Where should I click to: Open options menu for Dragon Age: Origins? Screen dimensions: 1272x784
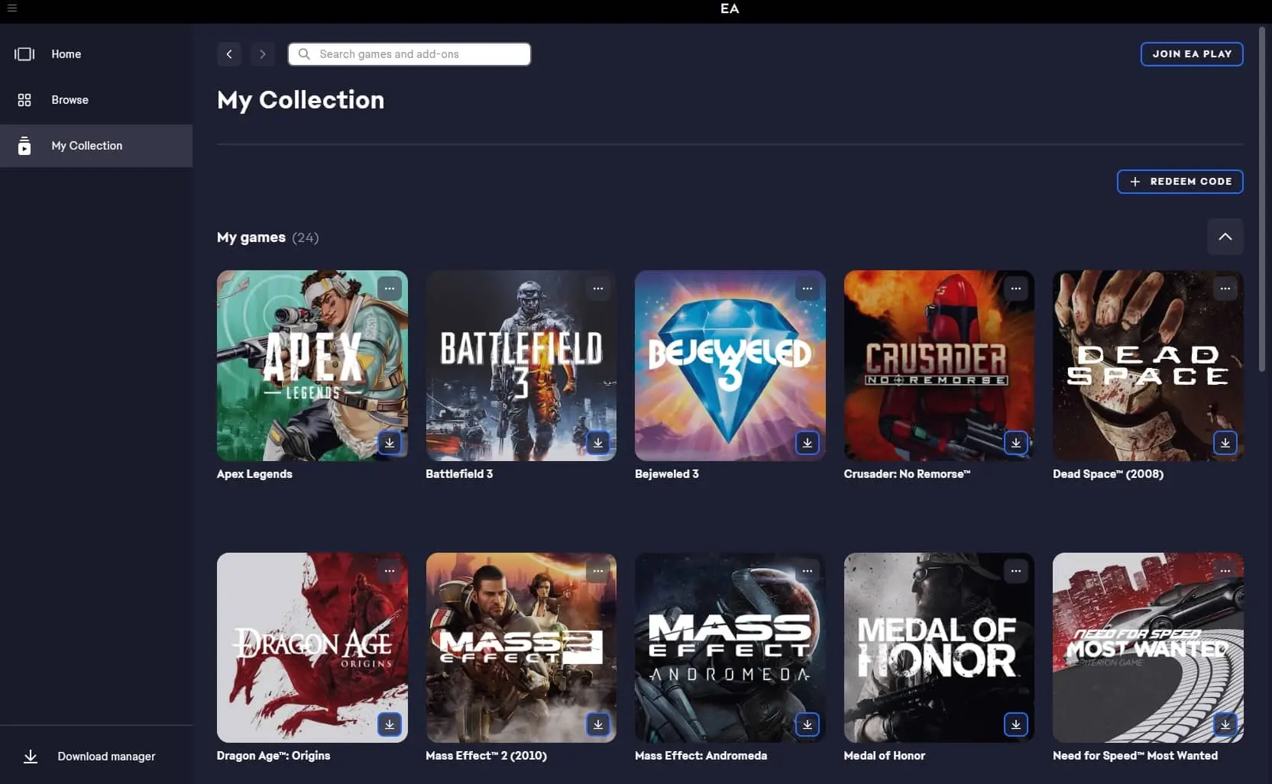[x=390, y=571]
